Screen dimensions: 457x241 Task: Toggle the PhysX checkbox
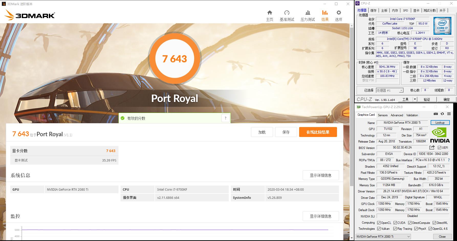tap(416, 229)
